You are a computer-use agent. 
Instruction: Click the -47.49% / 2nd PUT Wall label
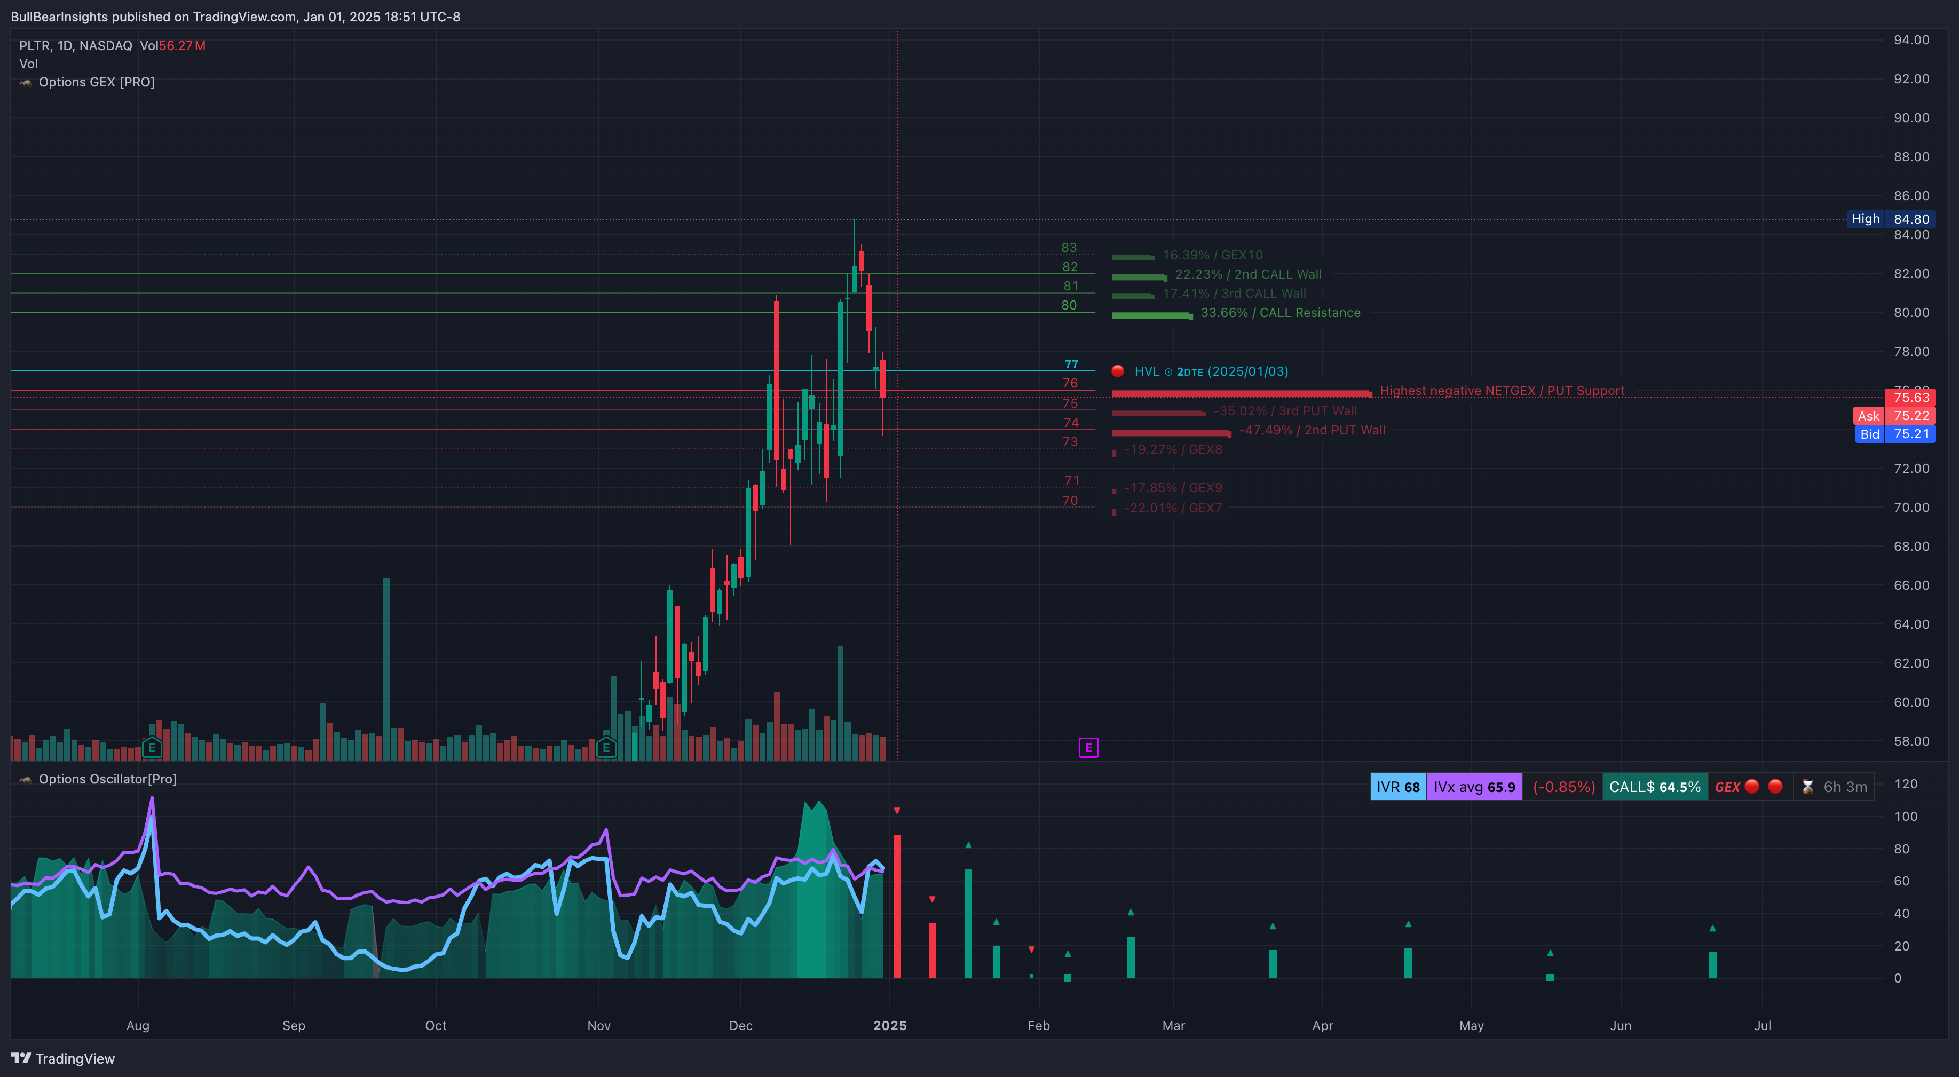tap(1312, 430)
